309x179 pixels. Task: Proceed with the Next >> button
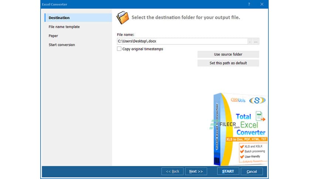pyautogui.click(x=196, y=171)
